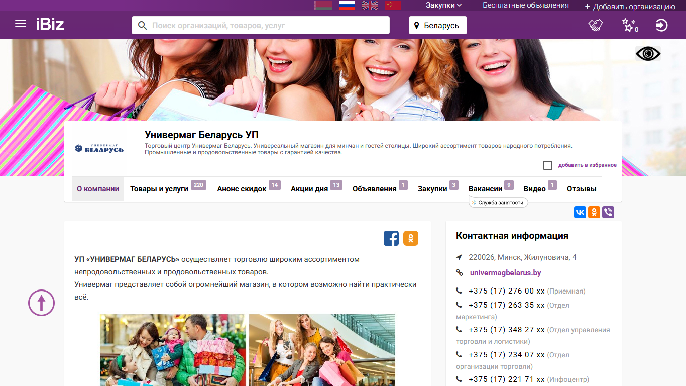Click phone +375 (17) 234 07 xx
Viewport: 686px width, 386px height.
pos(507,355)
